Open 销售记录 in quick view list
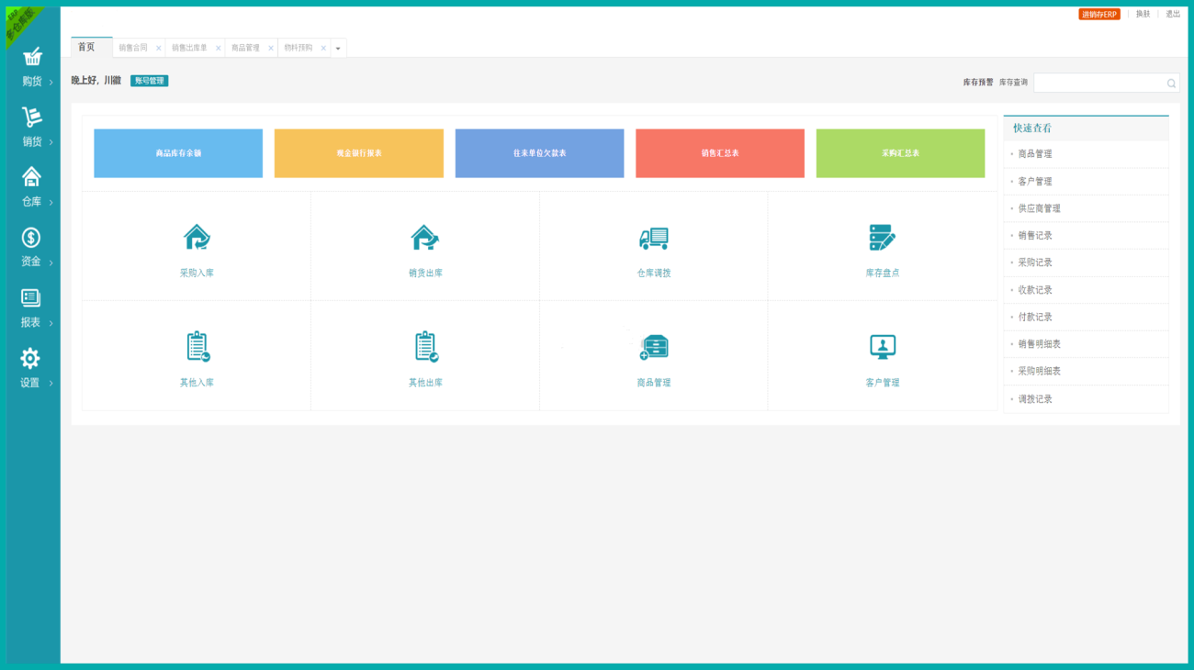Viewport: 1194px width, 670px height. click(1086, 236)
